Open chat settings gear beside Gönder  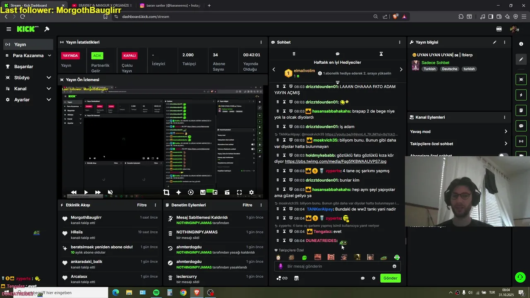[373, 278]
